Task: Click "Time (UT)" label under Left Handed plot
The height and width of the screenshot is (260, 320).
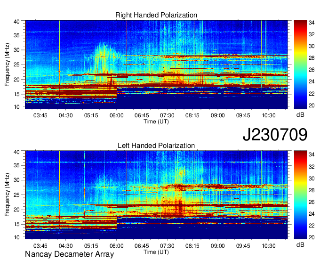Action: click(156, 252)
